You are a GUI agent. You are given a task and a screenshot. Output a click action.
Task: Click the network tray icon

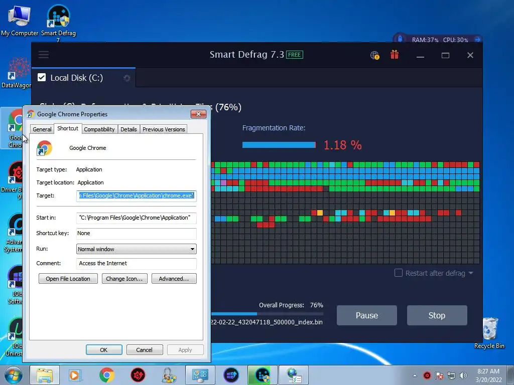tap(451, 375)
